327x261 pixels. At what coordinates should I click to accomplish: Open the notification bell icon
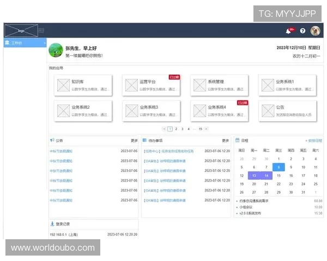[289, 31]
